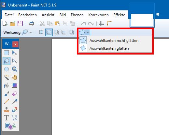The image size is (169, 135).
Task: Open a file with the folder icon
Action: tap(13, 23)
